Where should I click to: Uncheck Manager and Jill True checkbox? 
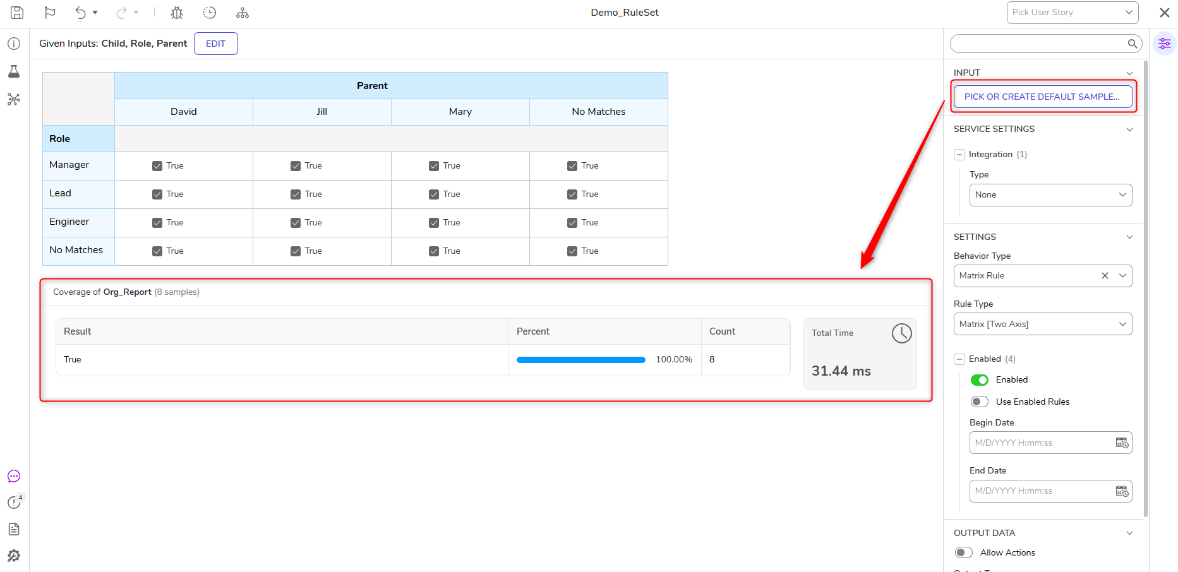click(296, 166)
